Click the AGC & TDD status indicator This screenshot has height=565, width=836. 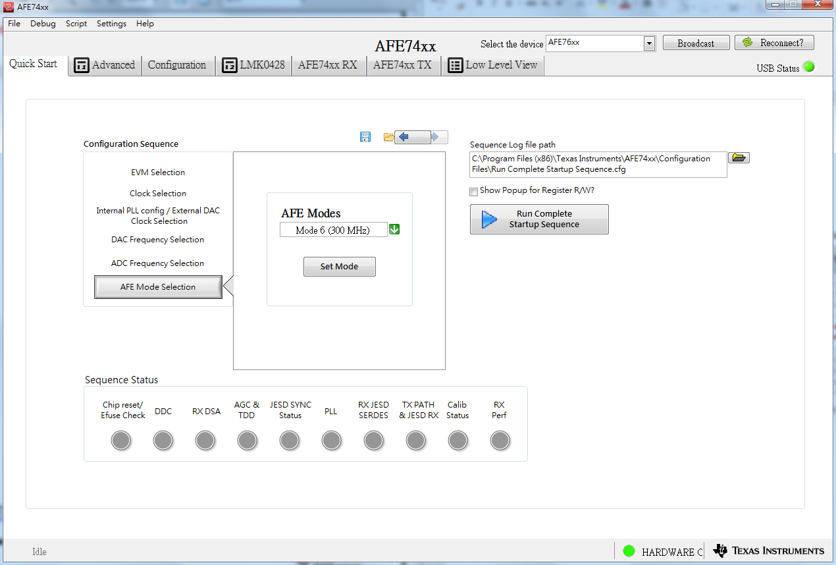click(247, 441)
